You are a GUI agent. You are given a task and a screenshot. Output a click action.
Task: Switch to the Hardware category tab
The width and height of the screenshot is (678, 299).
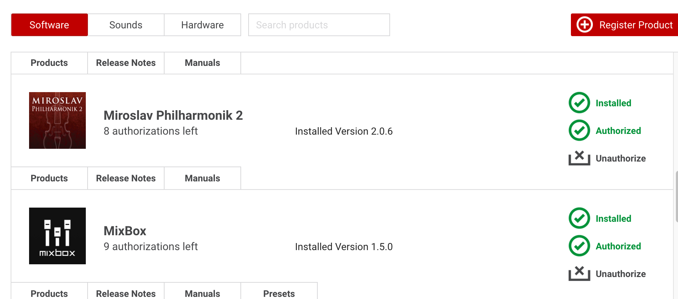[202, 25]
